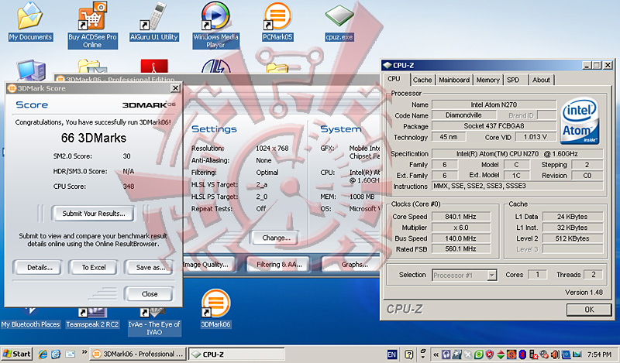Click the language bar help icon
This screenshot has height=363, width=620.
click(x=409, y=354)
